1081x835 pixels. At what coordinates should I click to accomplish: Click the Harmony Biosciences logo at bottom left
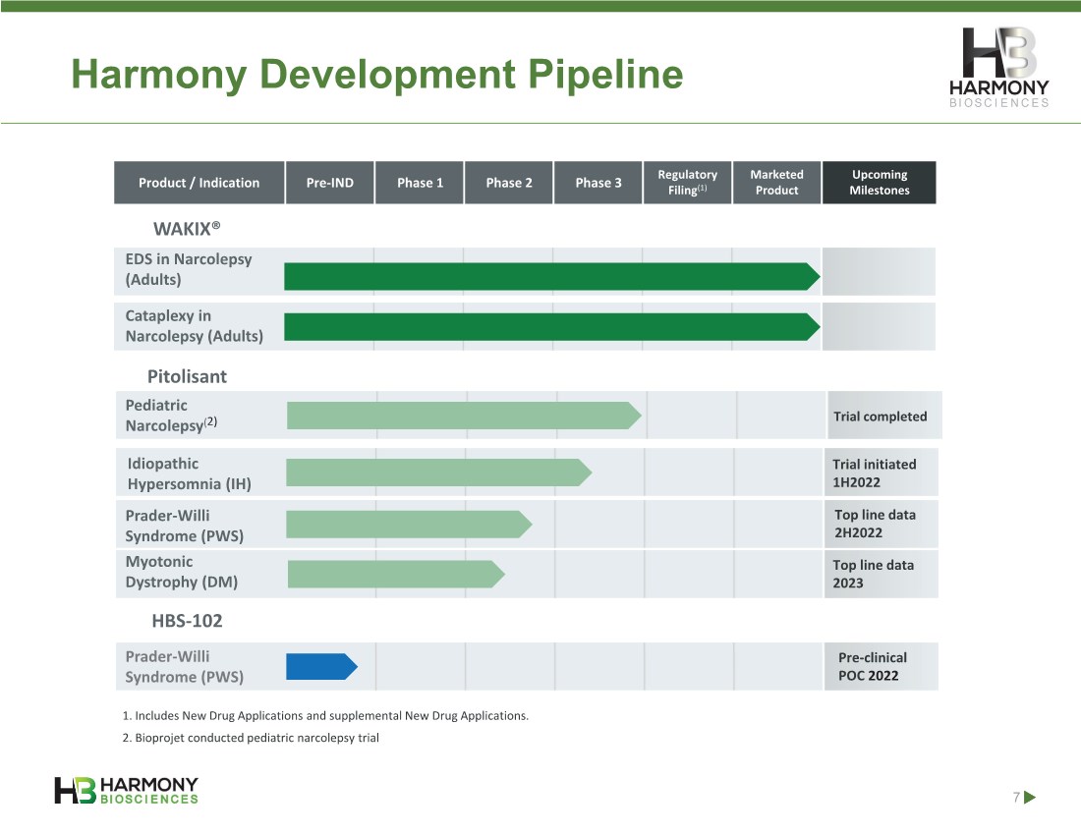point(126,790)
